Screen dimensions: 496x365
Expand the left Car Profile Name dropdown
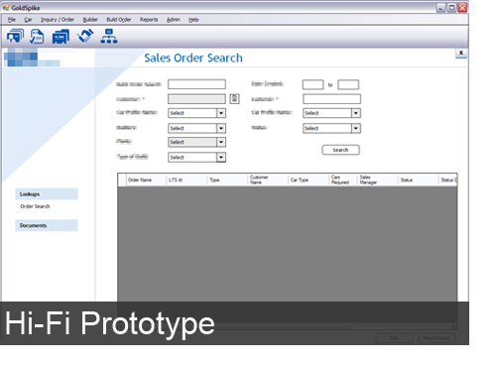point(221,113)
